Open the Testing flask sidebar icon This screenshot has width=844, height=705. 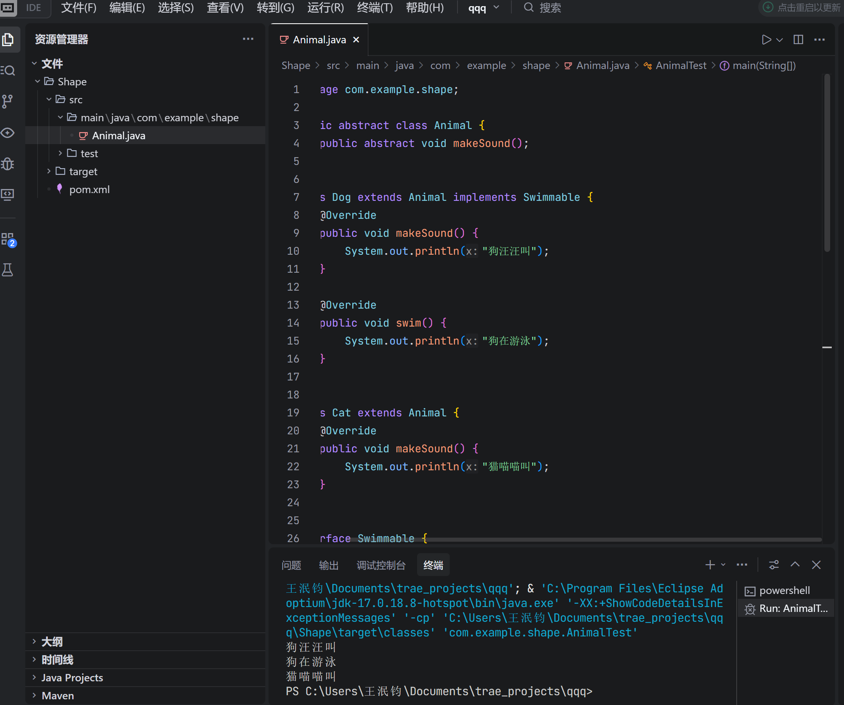pyautogui.click(x=8, y=270)
